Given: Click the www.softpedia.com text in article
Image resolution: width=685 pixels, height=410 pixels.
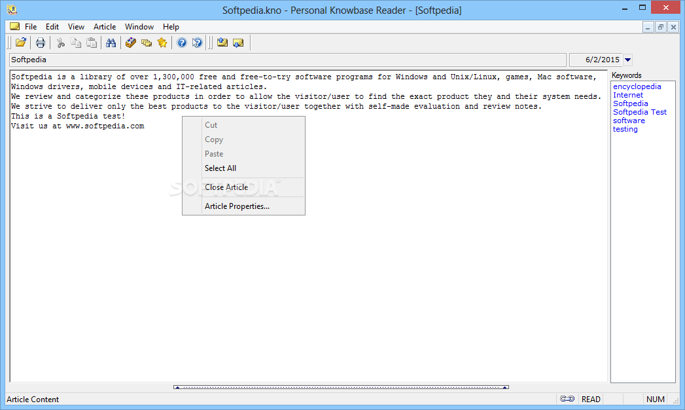Looking at the screenshot, I should 105,126.
